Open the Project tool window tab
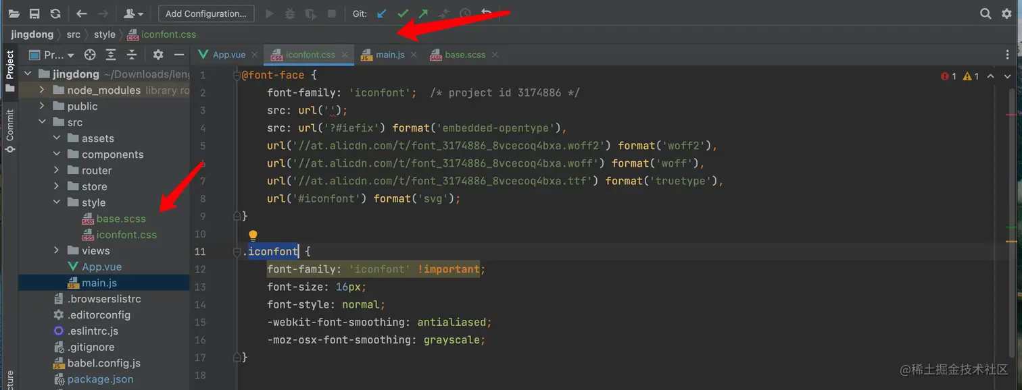This screenshot has width=1022, height=390. pos(9,72)
